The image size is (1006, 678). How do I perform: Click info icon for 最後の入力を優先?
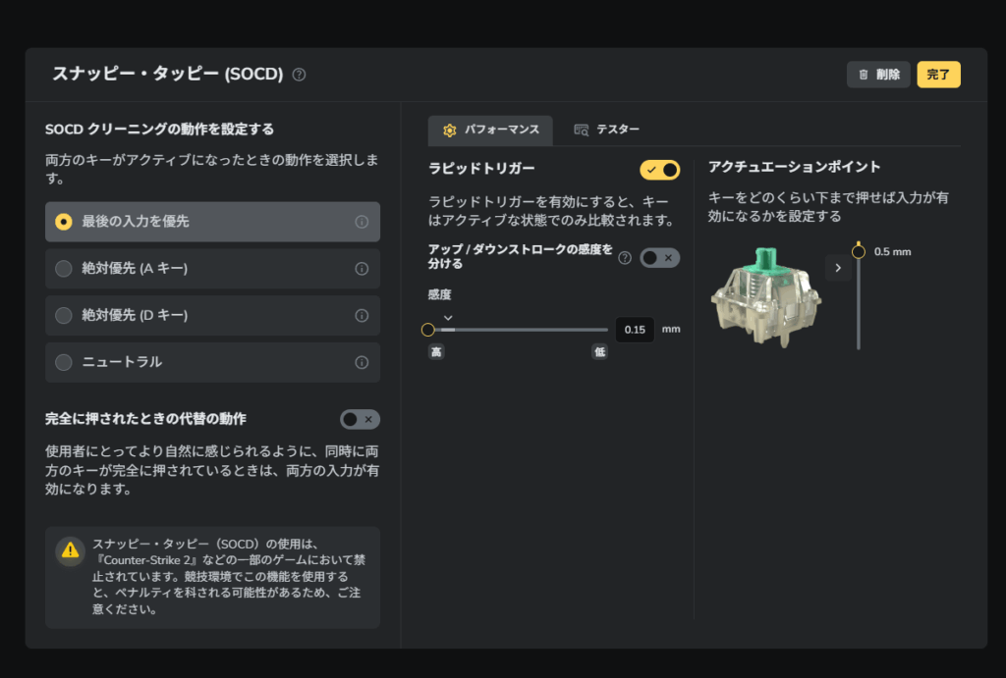362,223
